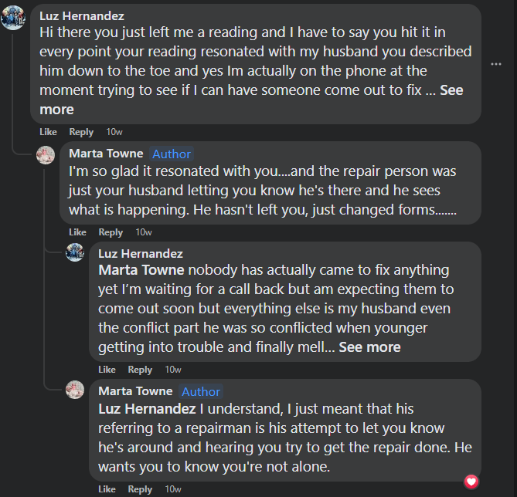Open Marta Towne's name link on her first reply

pos(106,154)
